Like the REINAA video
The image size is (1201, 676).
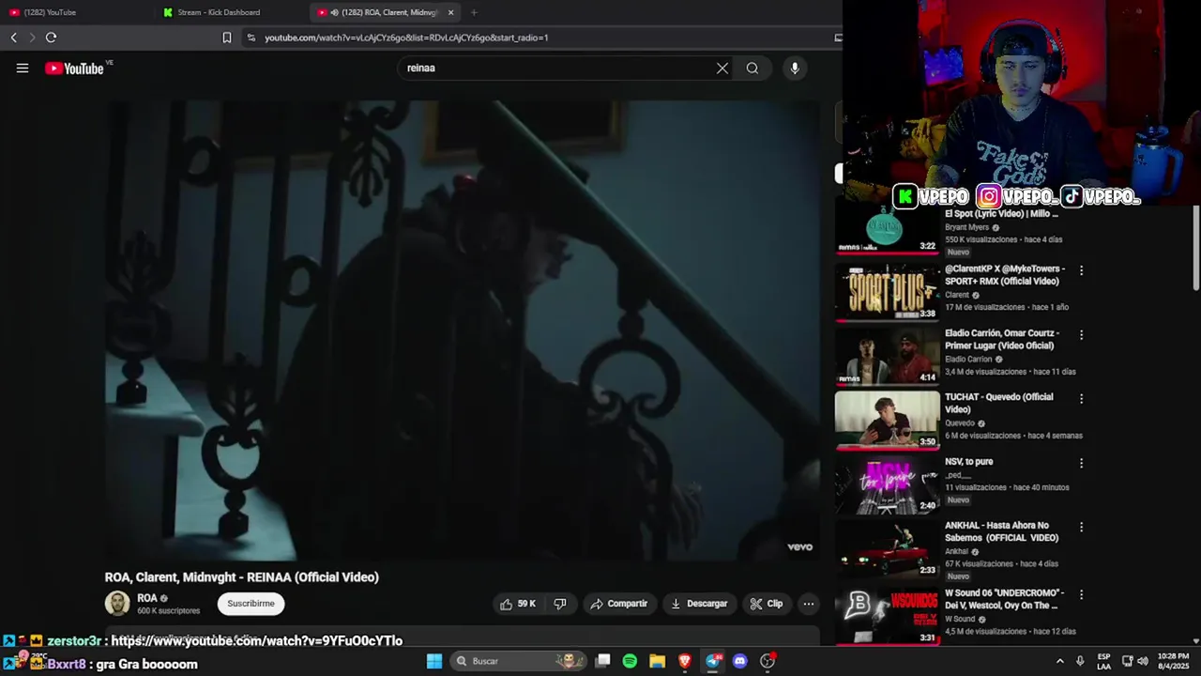pyautogui.click(x=518, y=604)
